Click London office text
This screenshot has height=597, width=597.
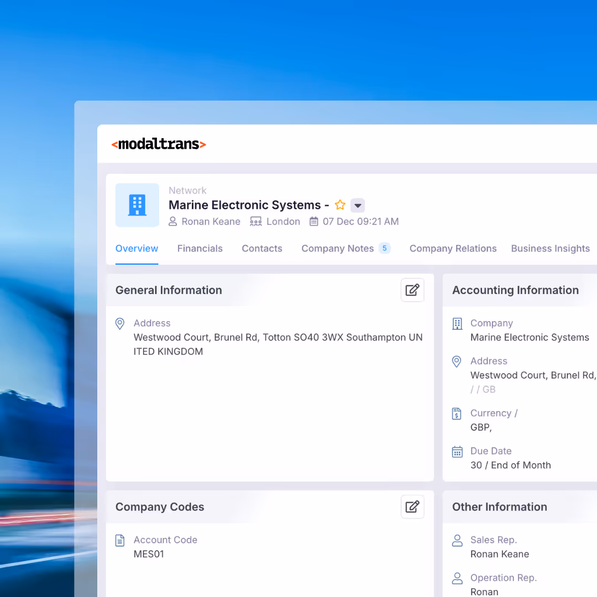pyautogui.click(x=283, y=222)
